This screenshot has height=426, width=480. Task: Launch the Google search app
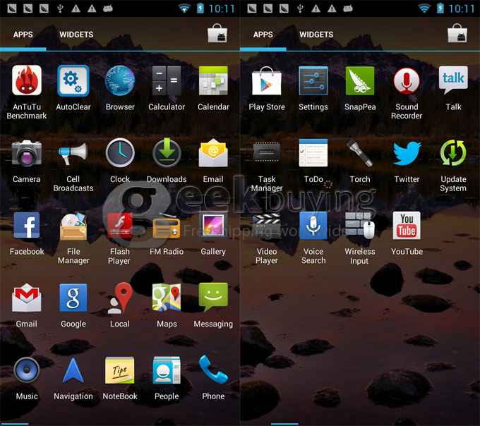(x=73, y=298)
